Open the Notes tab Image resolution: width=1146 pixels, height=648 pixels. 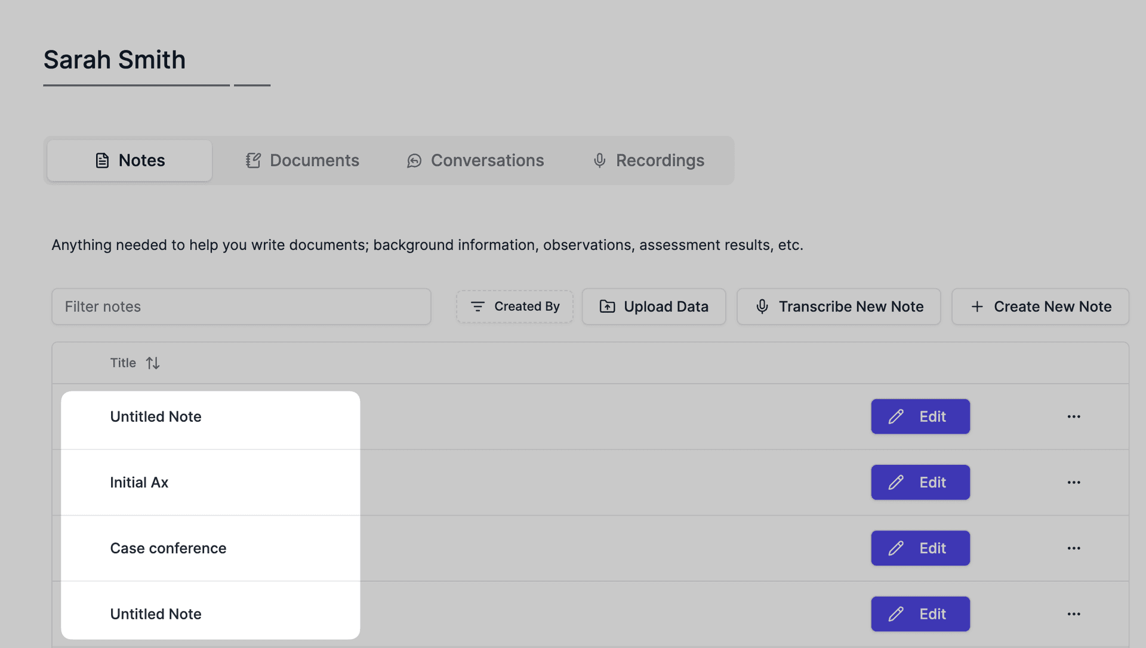coord(130,161)
